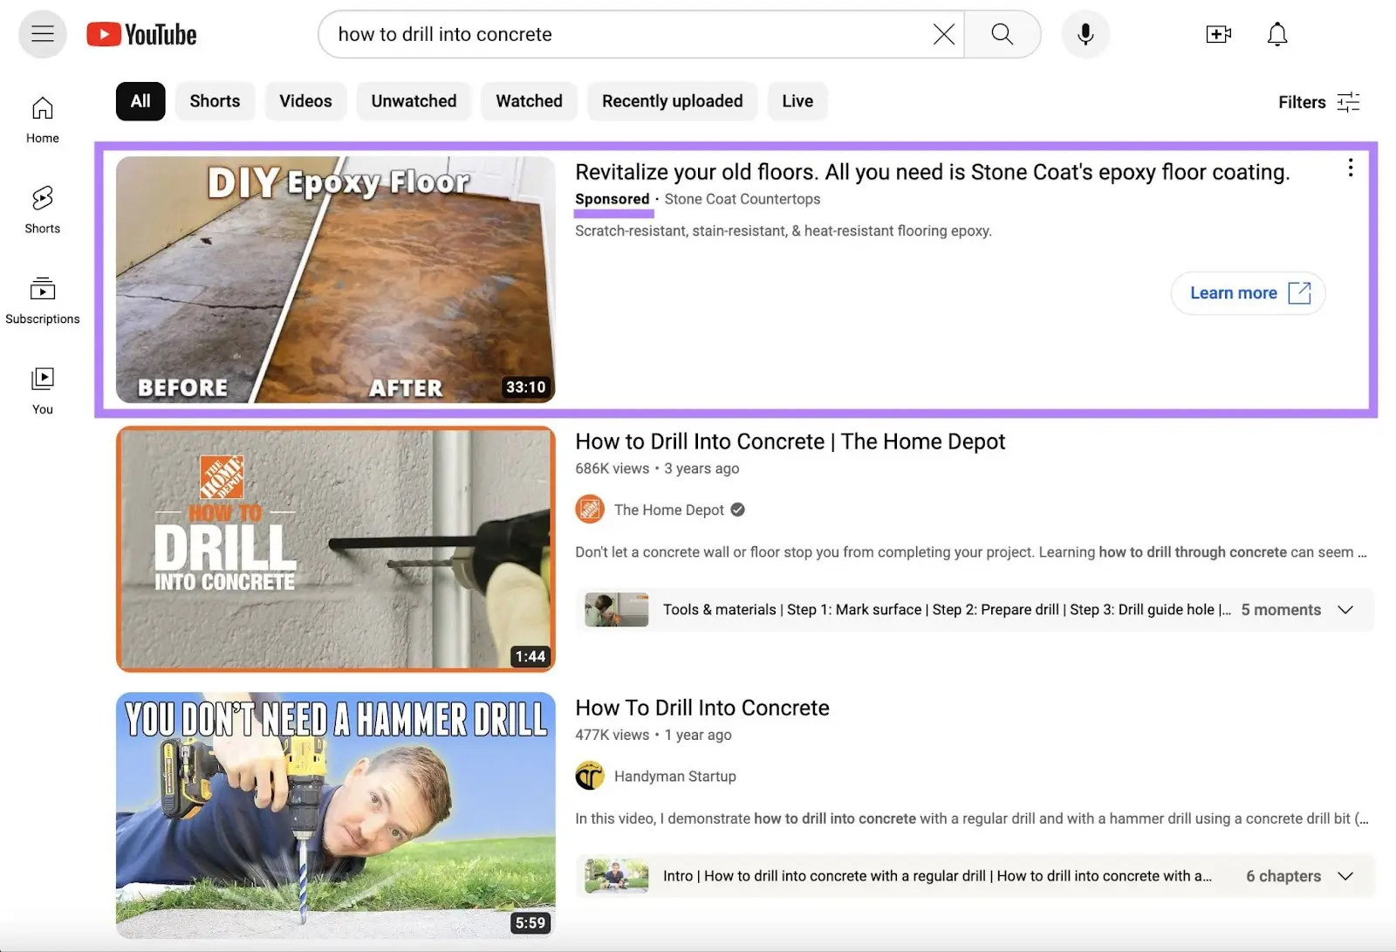Open Home Depot drill concrete thumbnail

coord(335,549)
